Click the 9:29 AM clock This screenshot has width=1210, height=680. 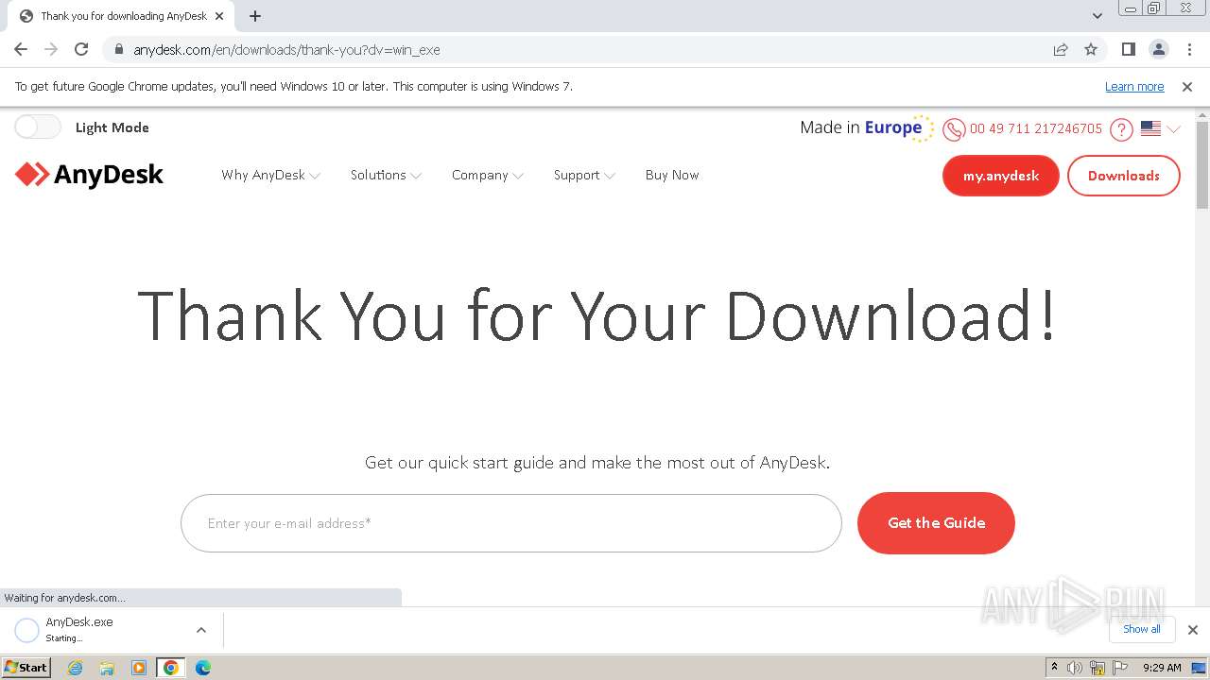pos(1162,668)
